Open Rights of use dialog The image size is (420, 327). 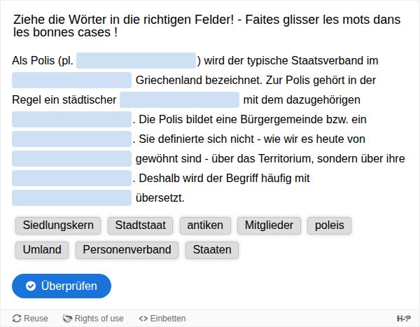(x=93, y=319)
